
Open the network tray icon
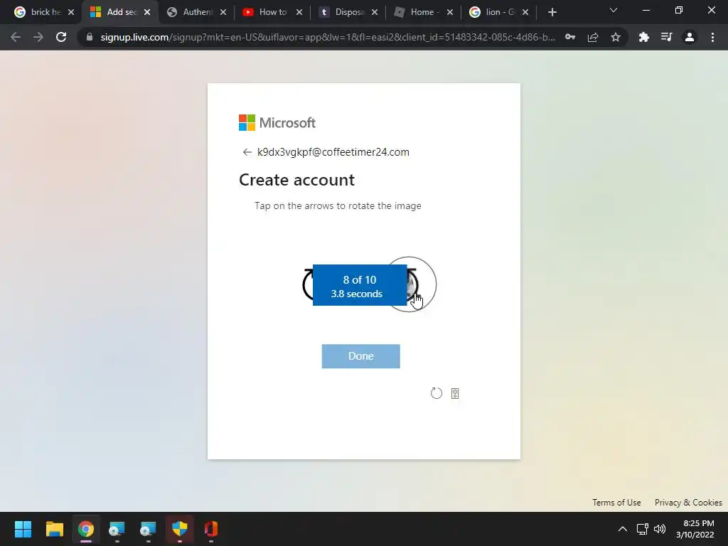point(642,529)
